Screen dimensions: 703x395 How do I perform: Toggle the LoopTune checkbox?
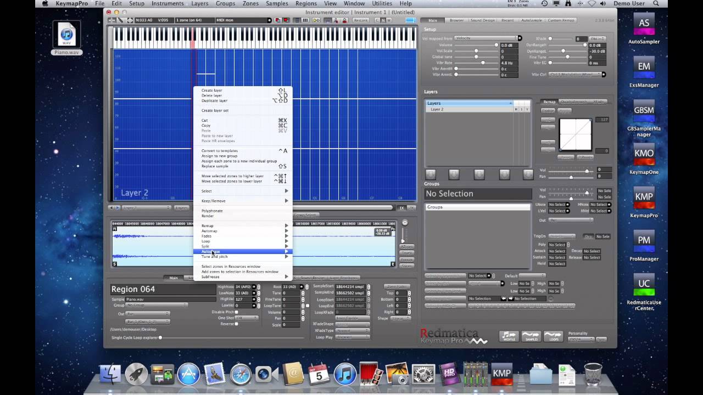[x=308, y=306]
